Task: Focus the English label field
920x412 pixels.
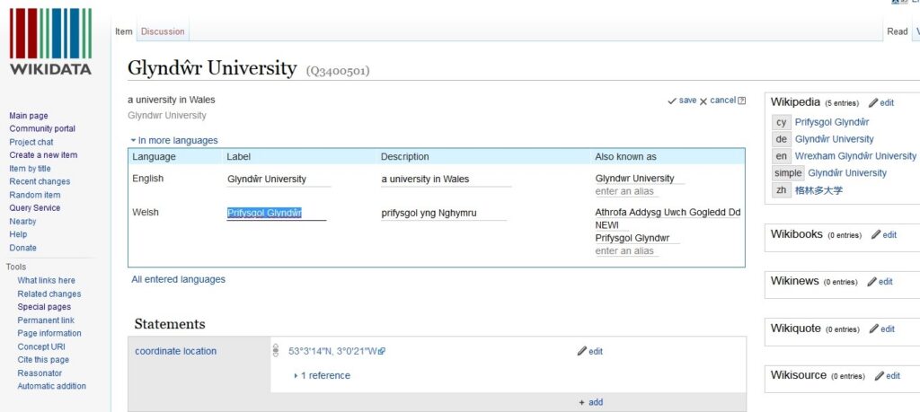Action: pos(279,180)
